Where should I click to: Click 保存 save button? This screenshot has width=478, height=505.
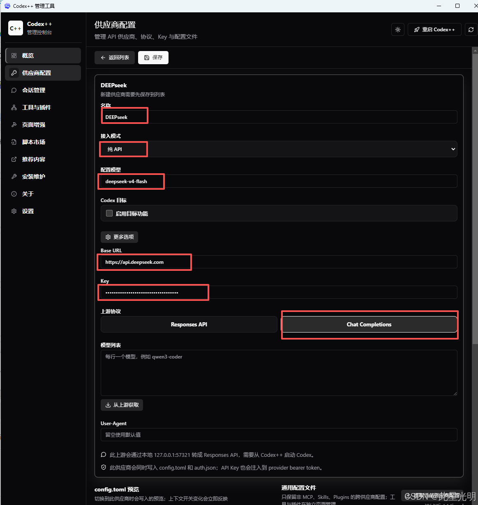pyautogui.click(x=153, y=58)
